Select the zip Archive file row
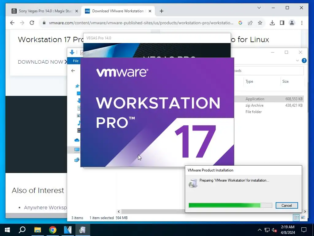The width and height of the screenshot is (314, 236). coord(269,105)
